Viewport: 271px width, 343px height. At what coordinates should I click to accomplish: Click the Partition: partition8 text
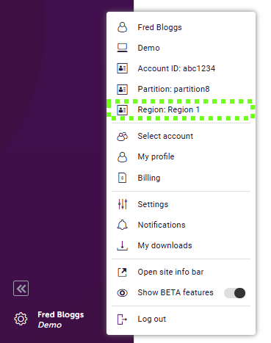click(173, 89)
